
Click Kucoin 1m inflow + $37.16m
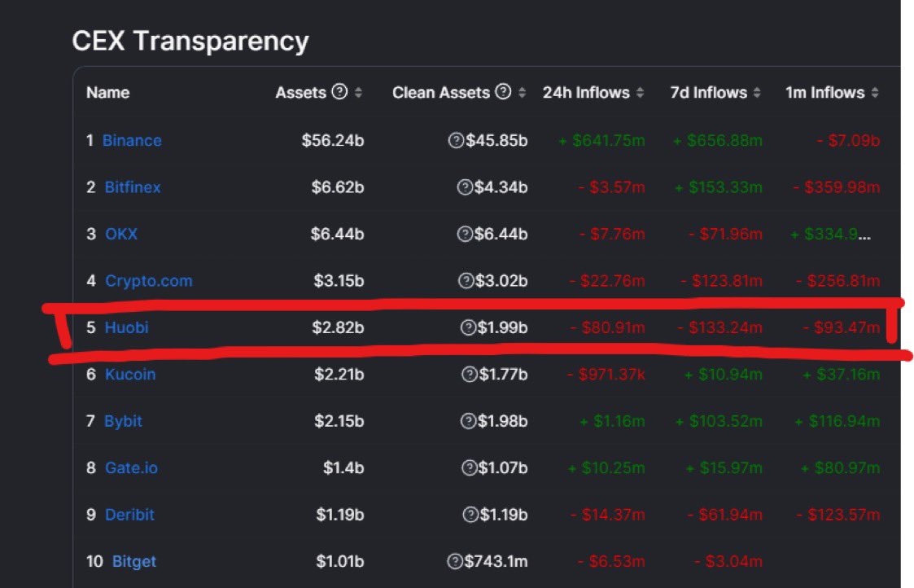pyautogui.click(x=841, y=375)
